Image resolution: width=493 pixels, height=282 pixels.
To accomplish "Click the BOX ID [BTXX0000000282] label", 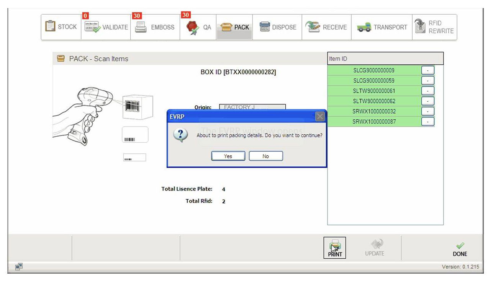I will point(238,72).
